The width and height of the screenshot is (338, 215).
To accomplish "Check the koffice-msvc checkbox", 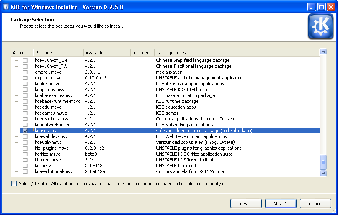I will (25, 154).
